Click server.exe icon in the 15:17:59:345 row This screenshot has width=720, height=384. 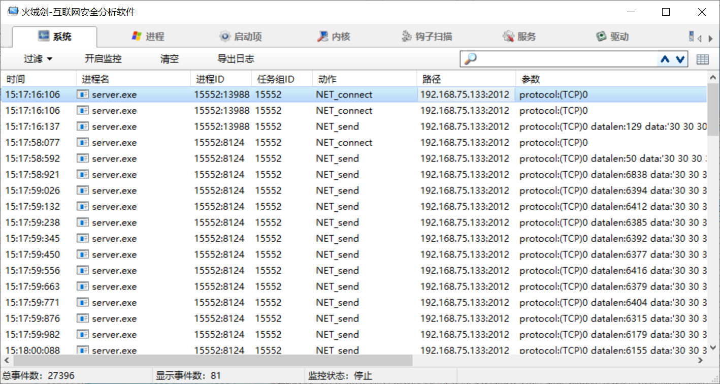(x=83, y=239)
